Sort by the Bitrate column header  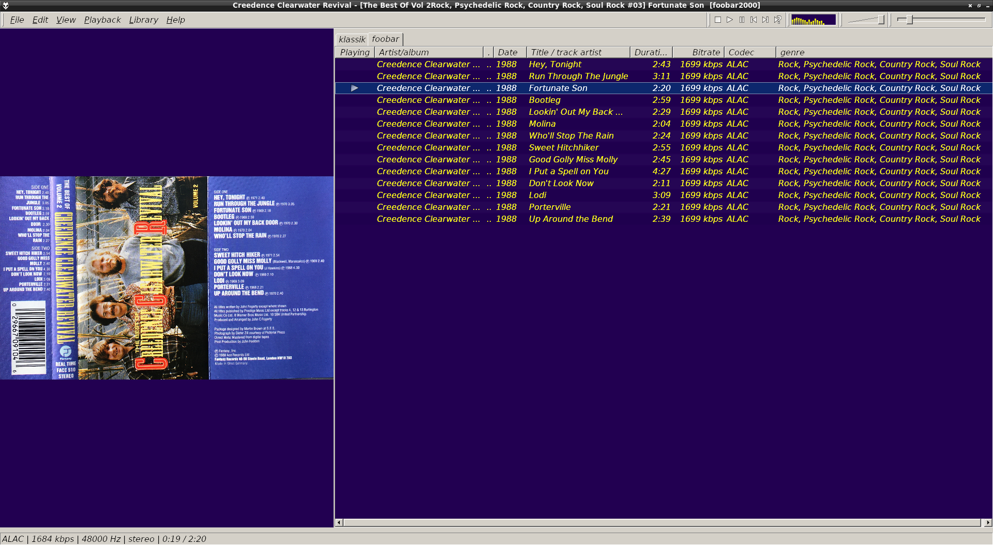(698, 52)
